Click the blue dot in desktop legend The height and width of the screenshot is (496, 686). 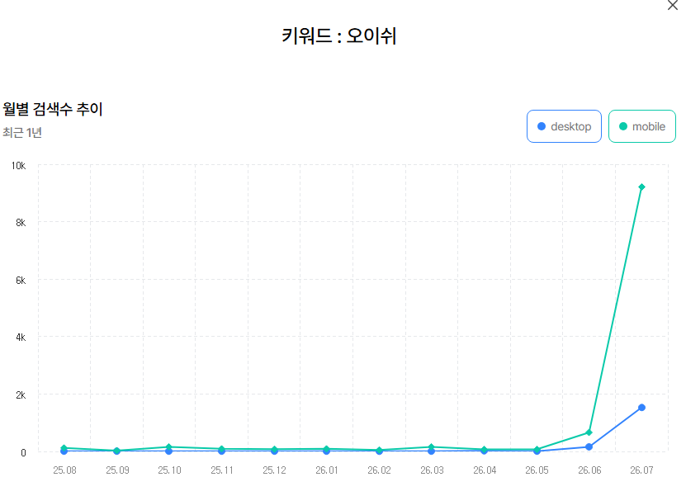point(542,126)
